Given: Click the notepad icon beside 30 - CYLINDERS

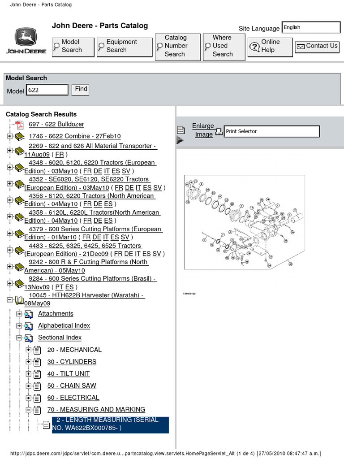Looking at the screenshot, I should tap(37, 362).
